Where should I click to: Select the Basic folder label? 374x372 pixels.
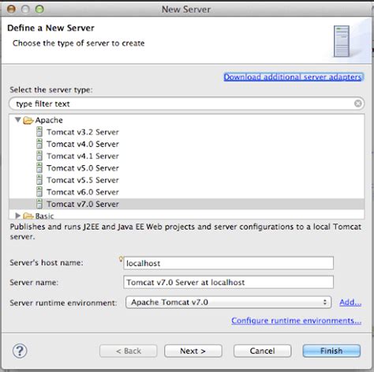tap(44, 216)
